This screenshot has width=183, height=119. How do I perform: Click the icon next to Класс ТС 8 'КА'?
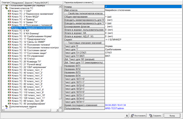[x=9, y=31]
